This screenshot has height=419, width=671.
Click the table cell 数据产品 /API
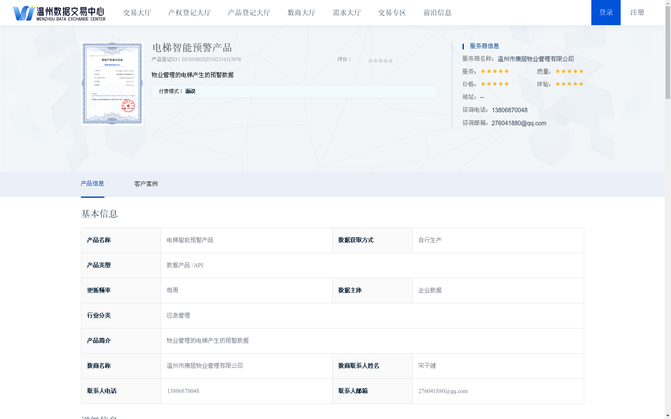[185, 265]
